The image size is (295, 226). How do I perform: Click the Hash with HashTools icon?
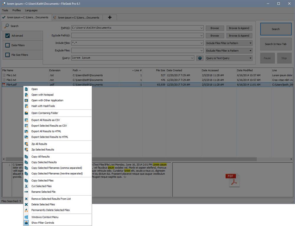point(26,106)
